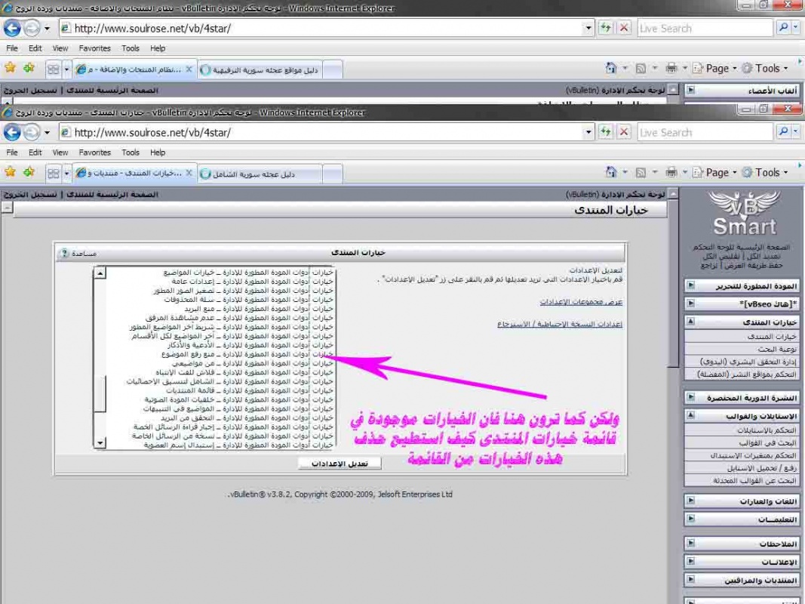The image size is (805, 604).
Task: Click the مساعدة help question-mark icon
Action: [64, 253]
